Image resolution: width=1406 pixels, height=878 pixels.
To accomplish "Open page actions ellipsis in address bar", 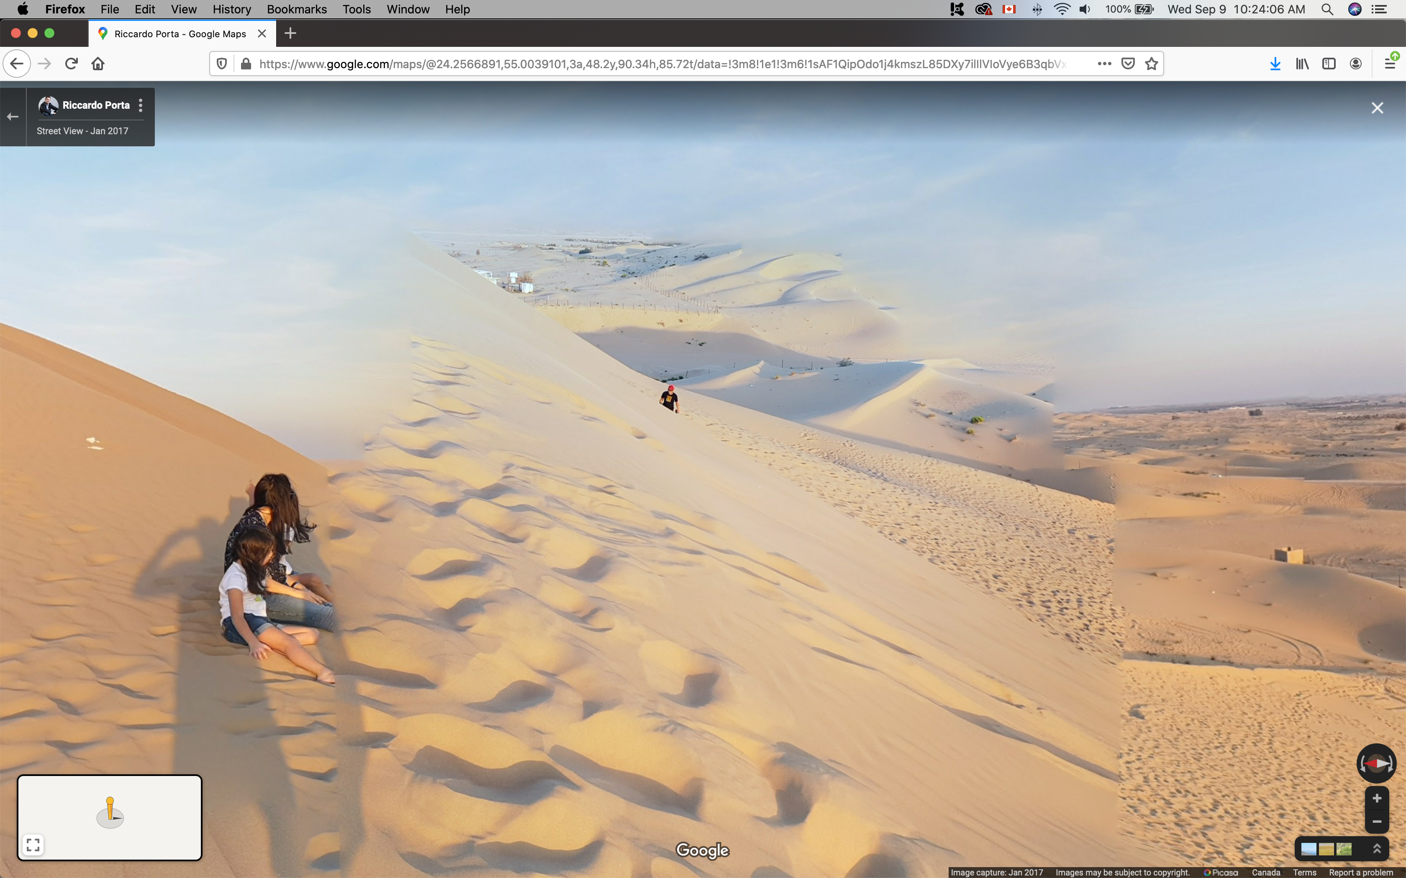I will pyautogui.click(x=1104, y=64).
